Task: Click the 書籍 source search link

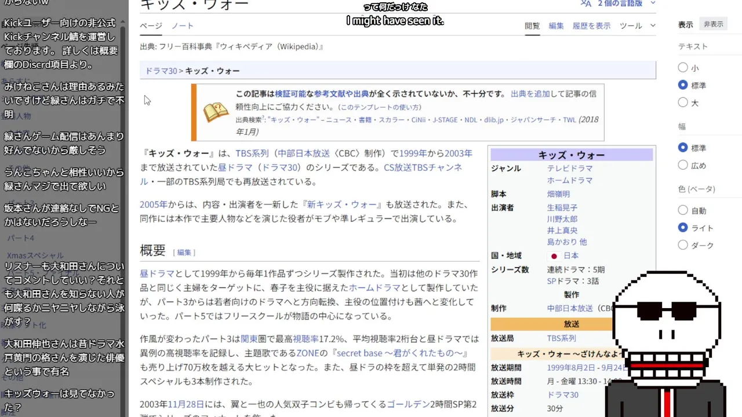Action: coord(365,120)
